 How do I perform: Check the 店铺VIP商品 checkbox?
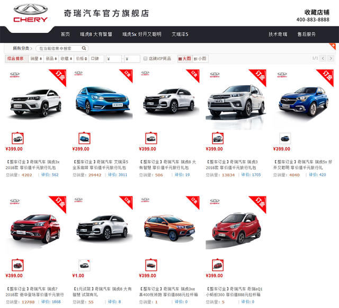point(145,58)
